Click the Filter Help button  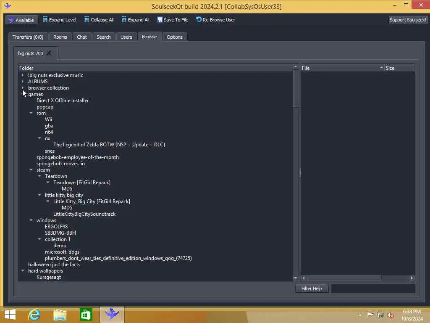pos(312,289)
